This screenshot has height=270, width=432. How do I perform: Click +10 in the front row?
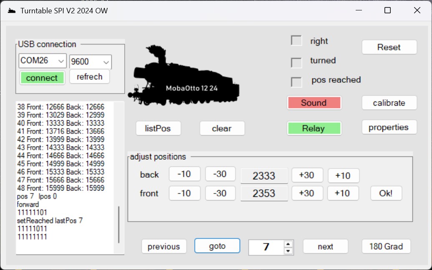[343, 193]
